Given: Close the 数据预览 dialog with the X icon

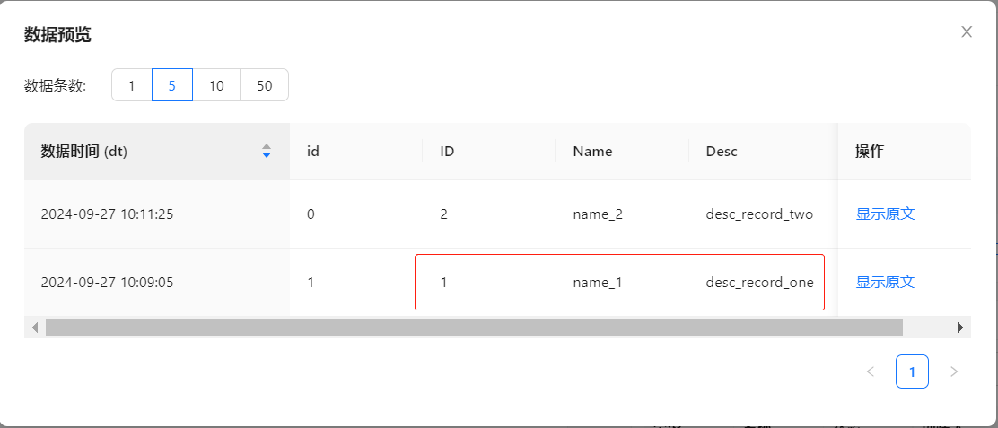Looking at the screenshot, I should coord(967,32).
